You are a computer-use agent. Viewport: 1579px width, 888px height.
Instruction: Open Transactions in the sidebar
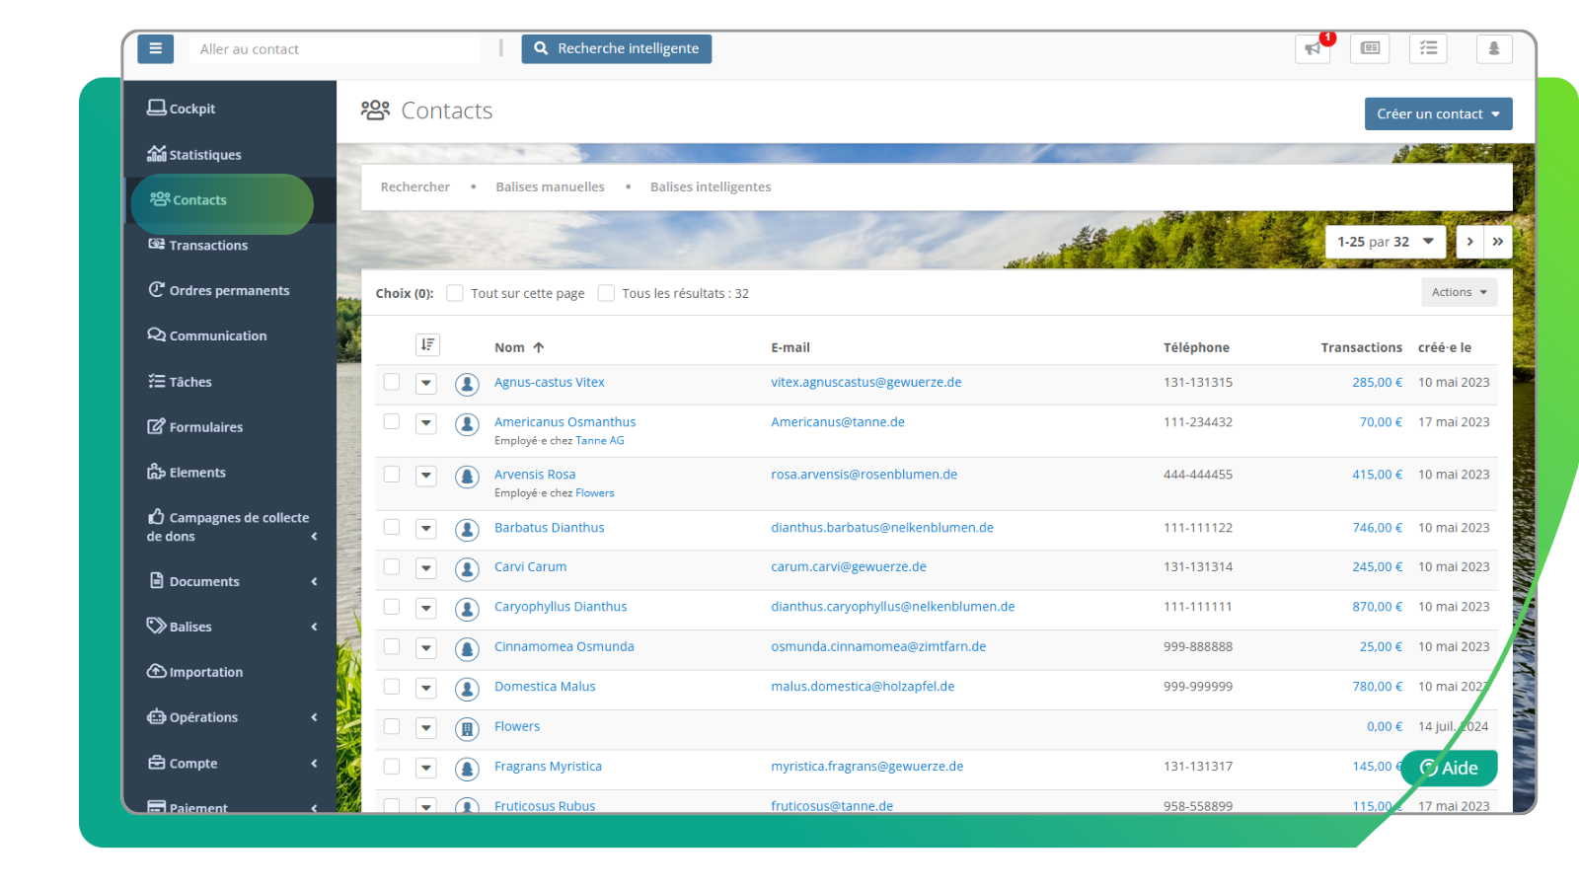tap(208, 246)
